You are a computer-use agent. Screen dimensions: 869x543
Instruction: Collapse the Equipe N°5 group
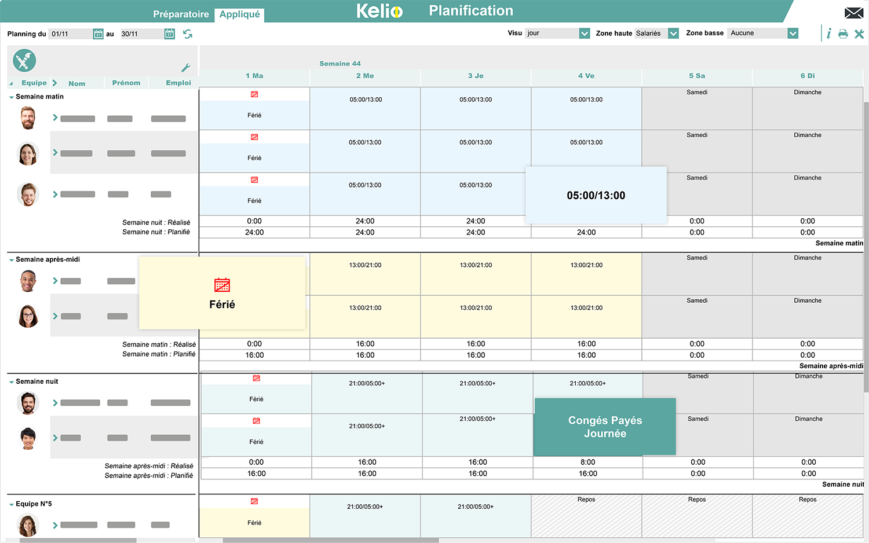pos(10,504)
